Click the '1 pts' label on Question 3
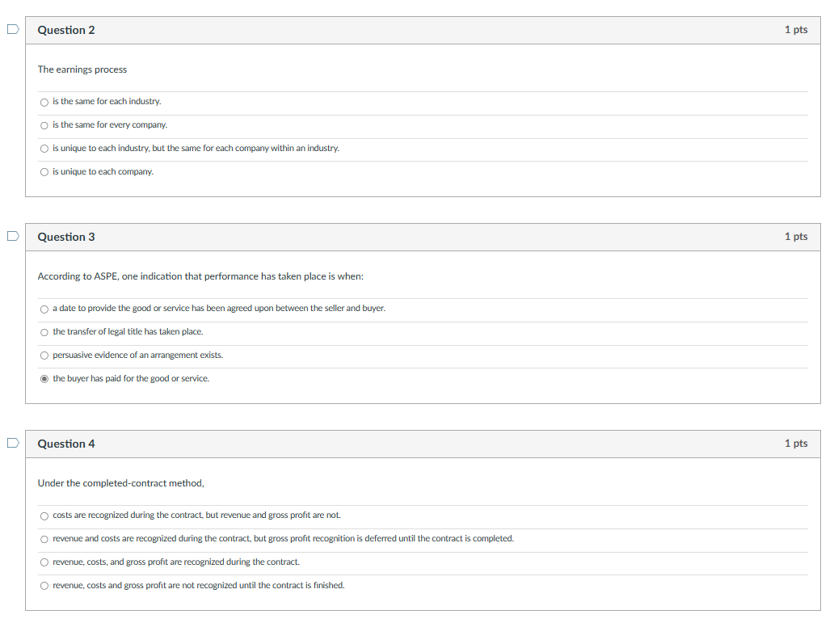This screenshot has height=623, width=838. point(796,236)
